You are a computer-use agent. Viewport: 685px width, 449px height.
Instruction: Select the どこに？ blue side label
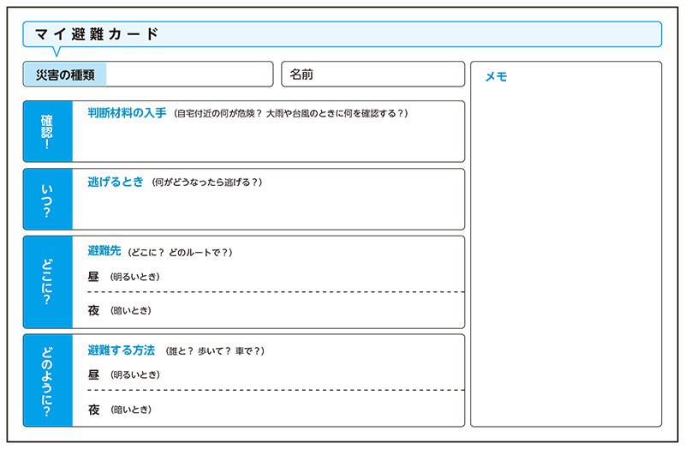(48, 282)
